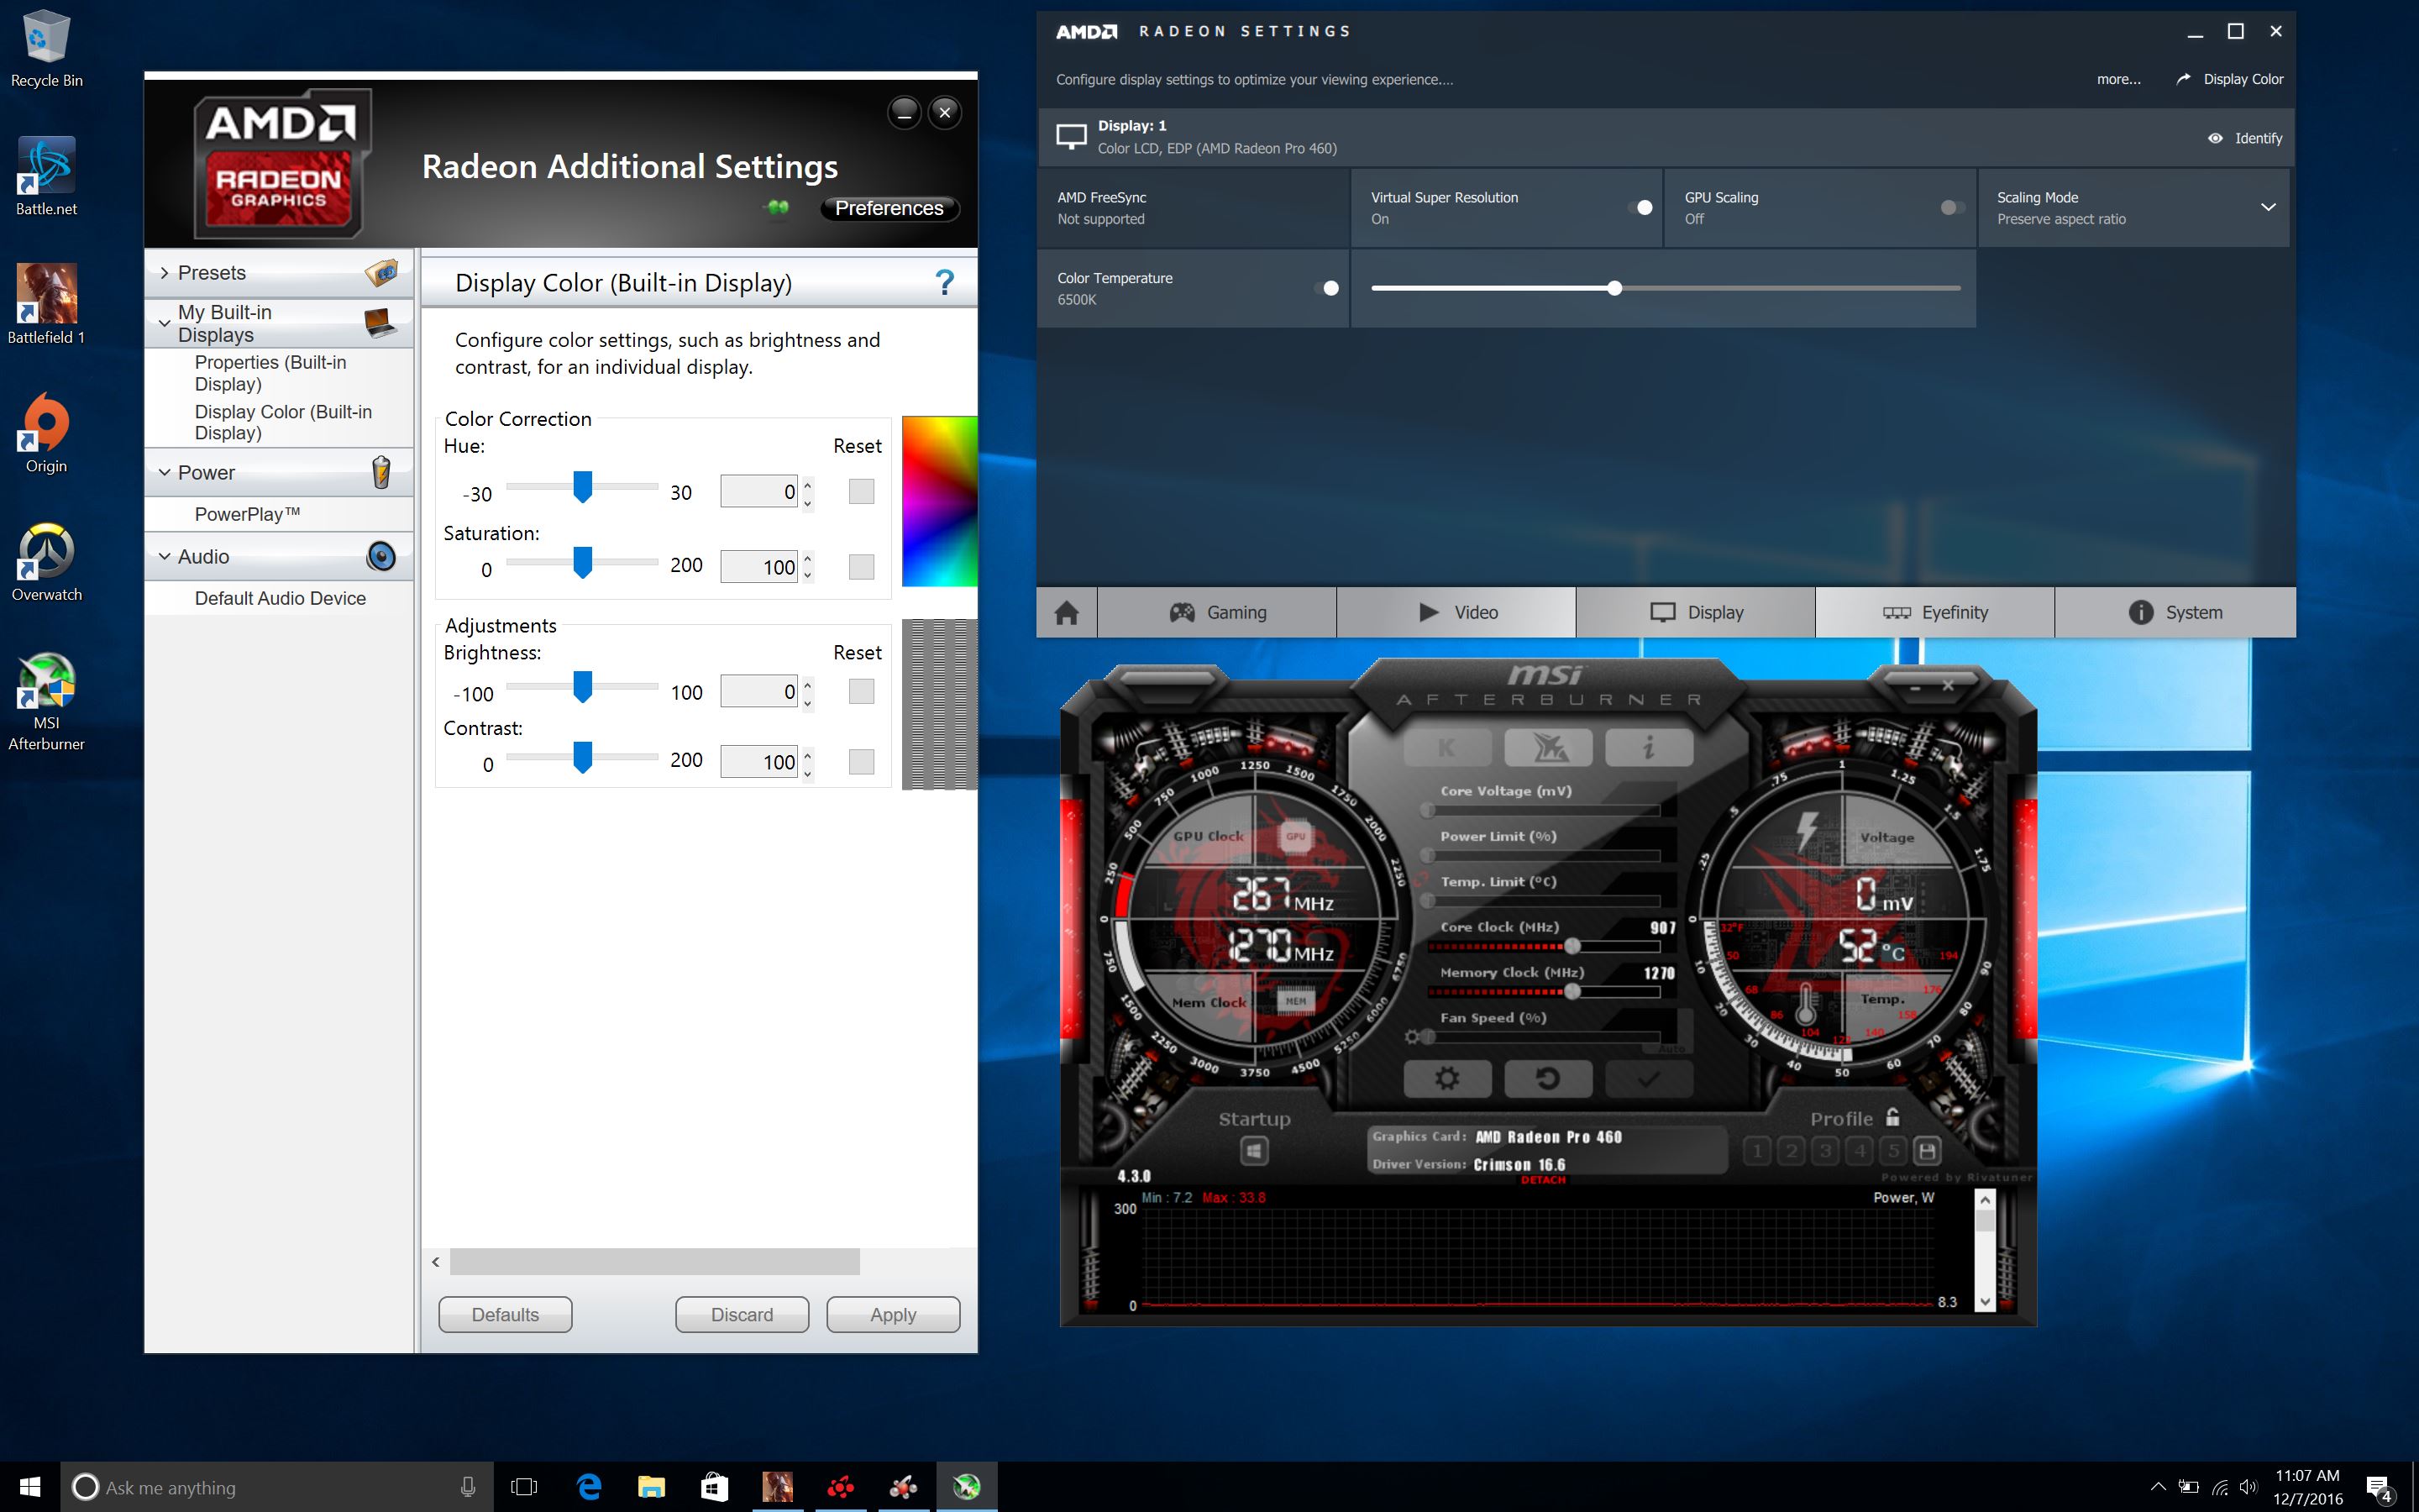Click the Brightness value input field
This screenshot has height=1512, width=2419.
pyautogui.click(x=758, y=691)
